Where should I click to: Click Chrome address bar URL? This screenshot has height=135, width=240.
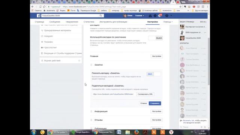click(x=94, y=7)
